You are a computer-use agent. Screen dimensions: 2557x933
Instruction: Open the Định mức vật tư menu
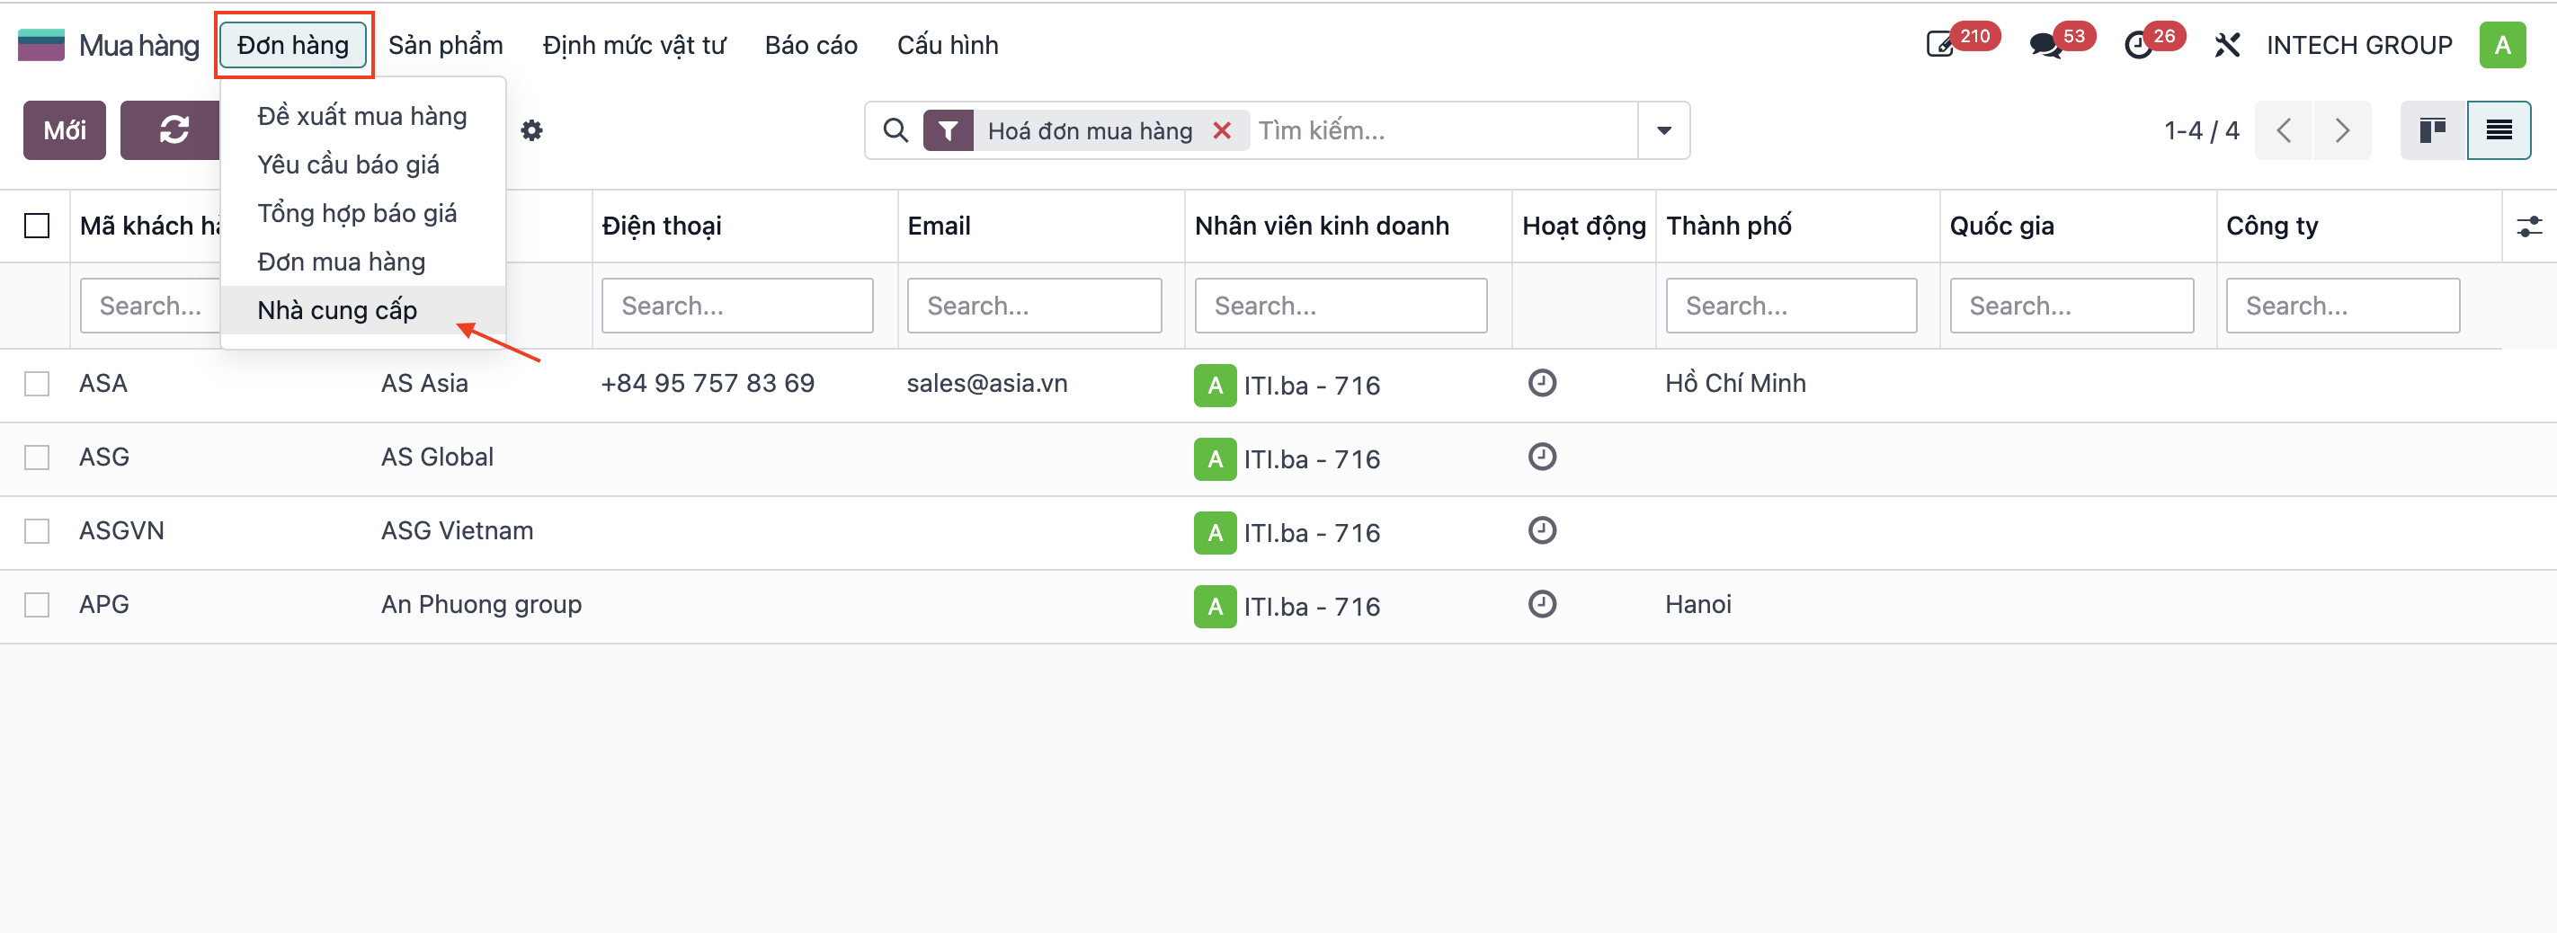tap(634, 45)
